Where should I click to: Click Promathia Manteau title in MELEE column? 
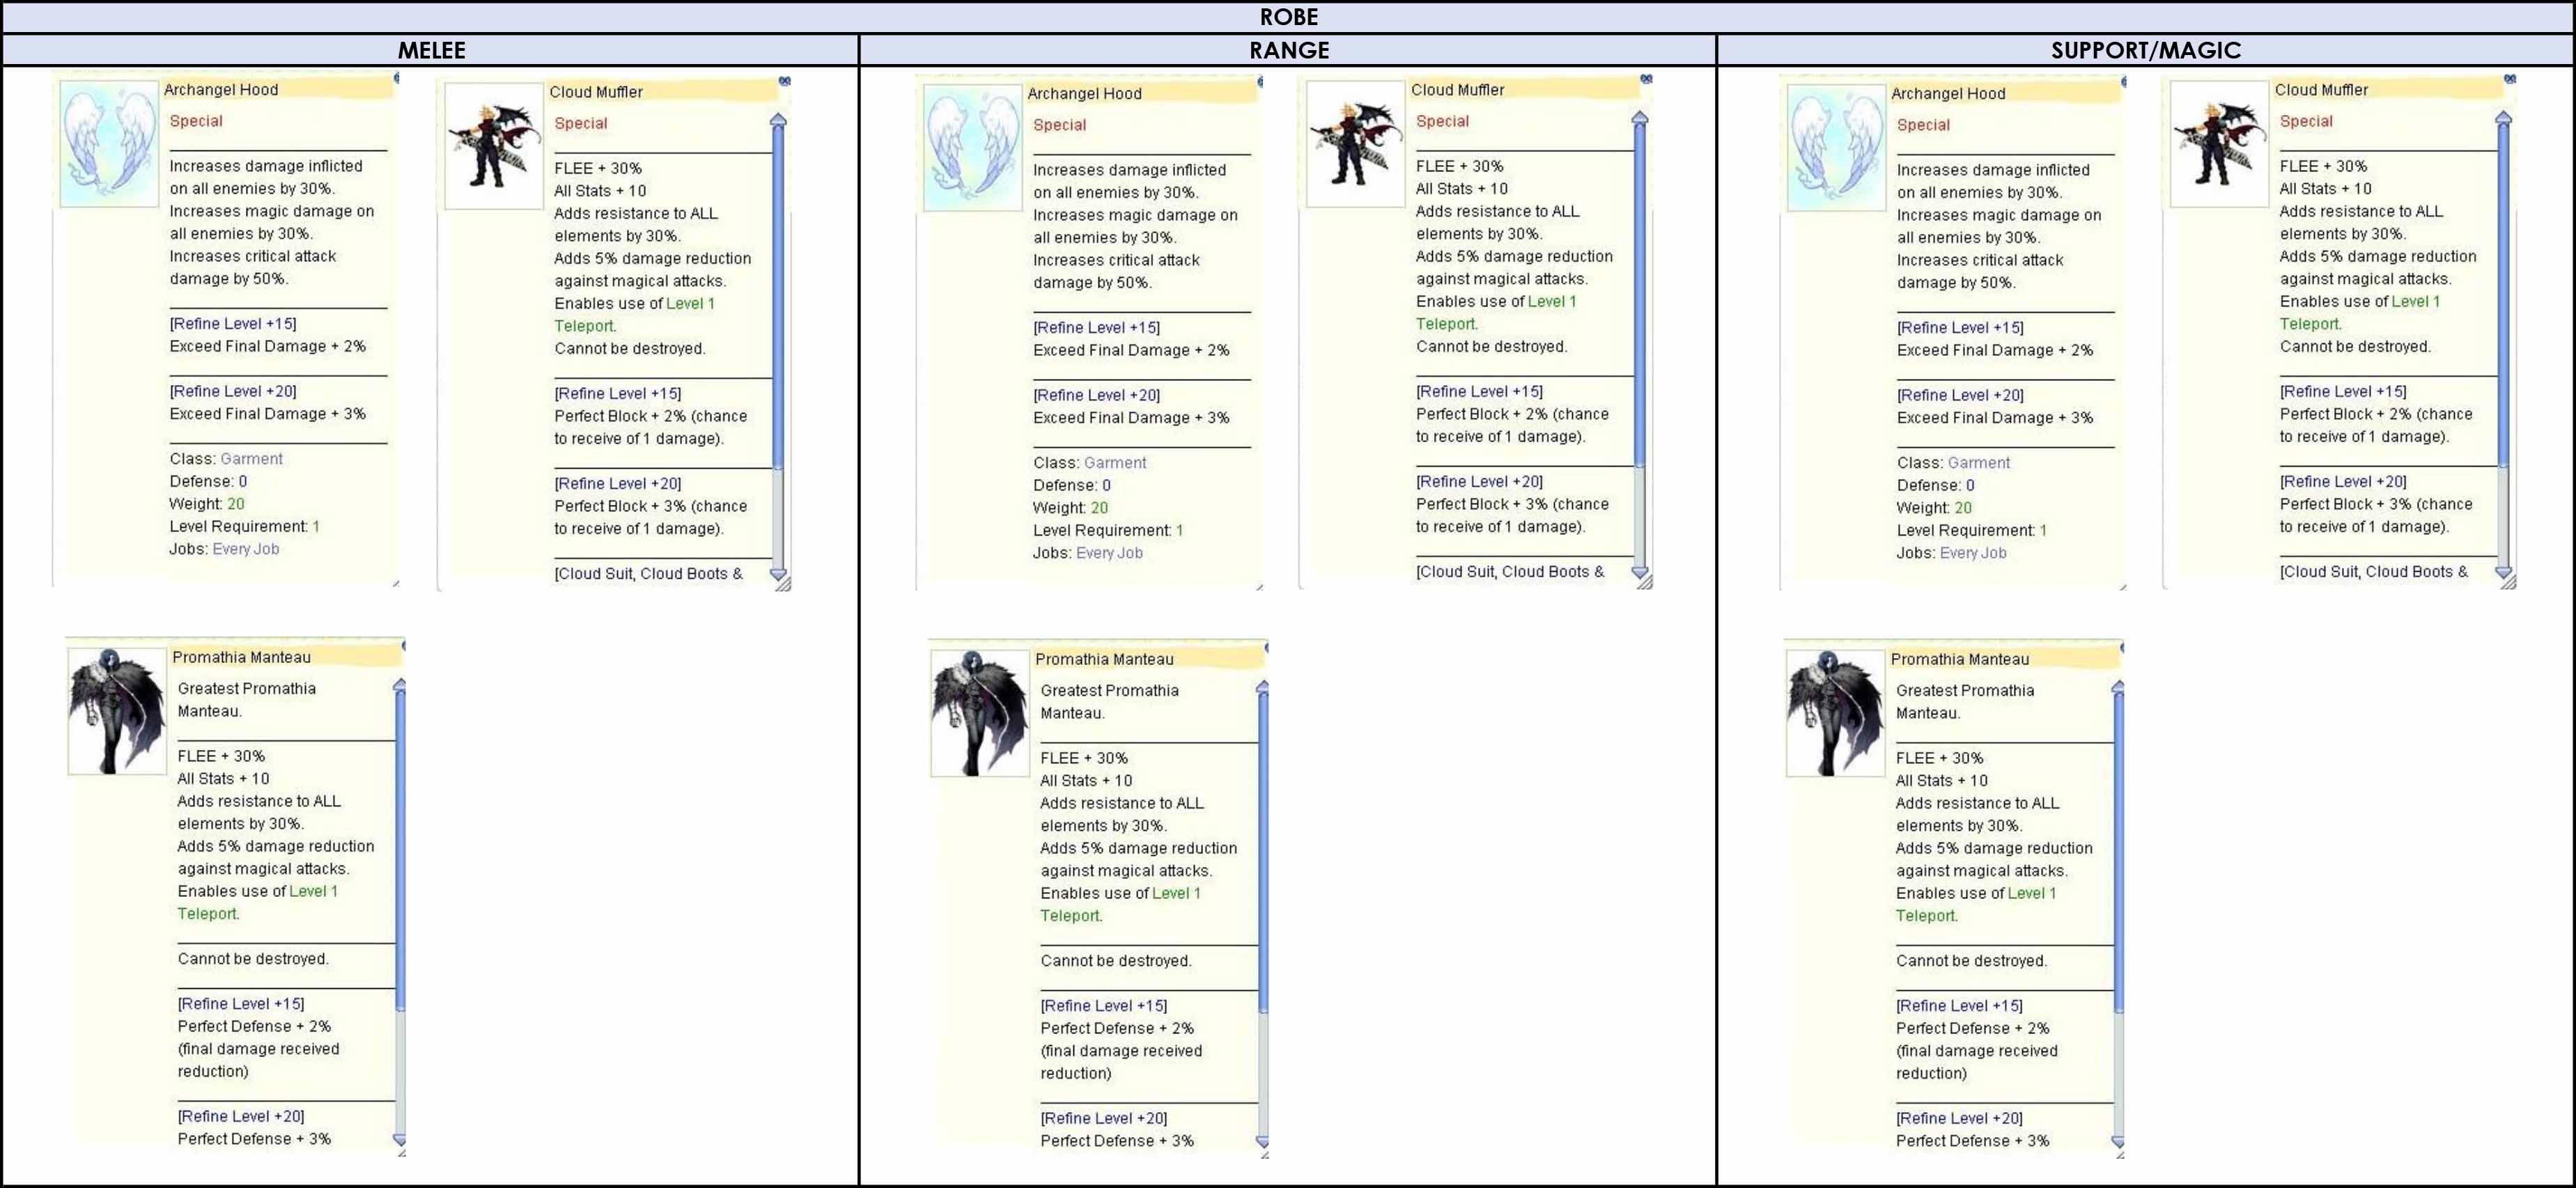[241, 657]
